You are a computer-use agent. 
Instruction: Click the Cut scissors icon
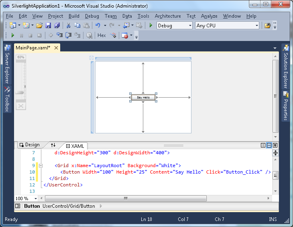[x=69, y=25]
